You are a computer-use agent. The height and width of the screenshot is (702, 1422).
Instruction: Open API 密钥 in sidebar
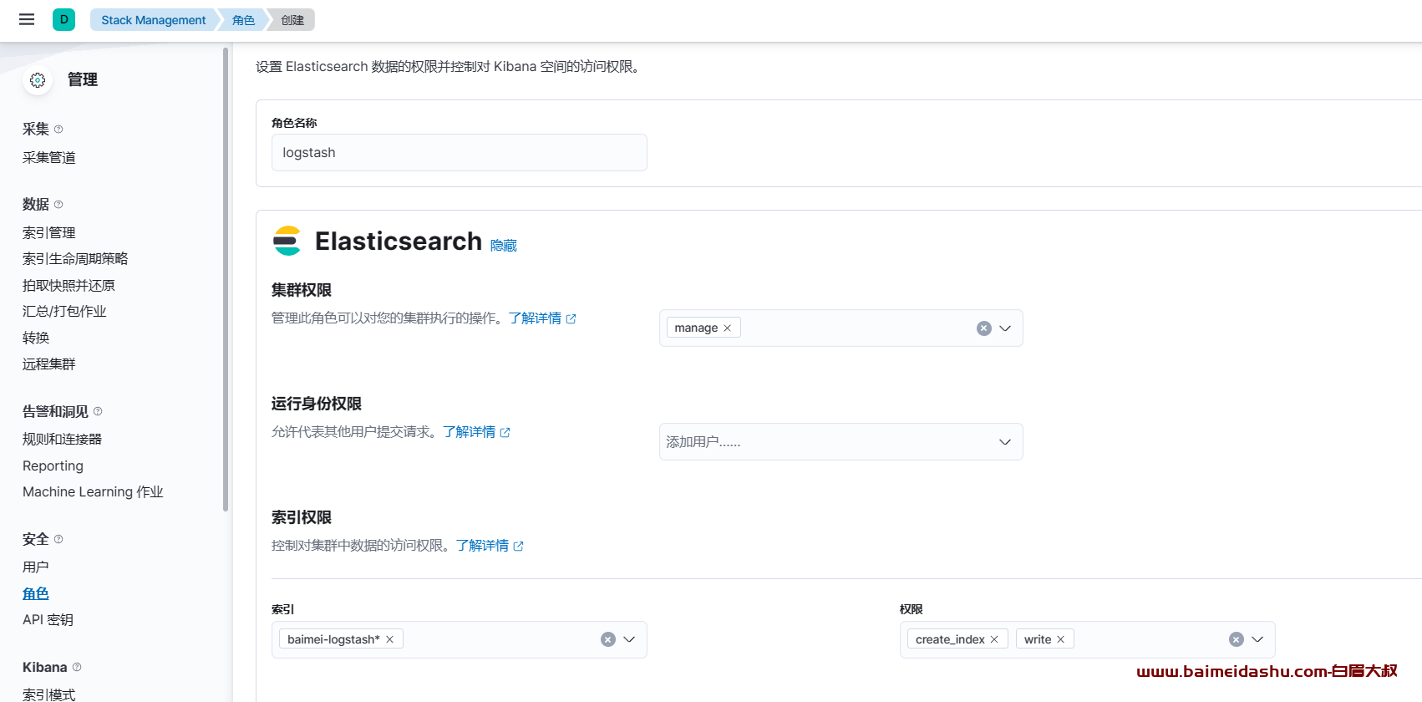(48, 620)
